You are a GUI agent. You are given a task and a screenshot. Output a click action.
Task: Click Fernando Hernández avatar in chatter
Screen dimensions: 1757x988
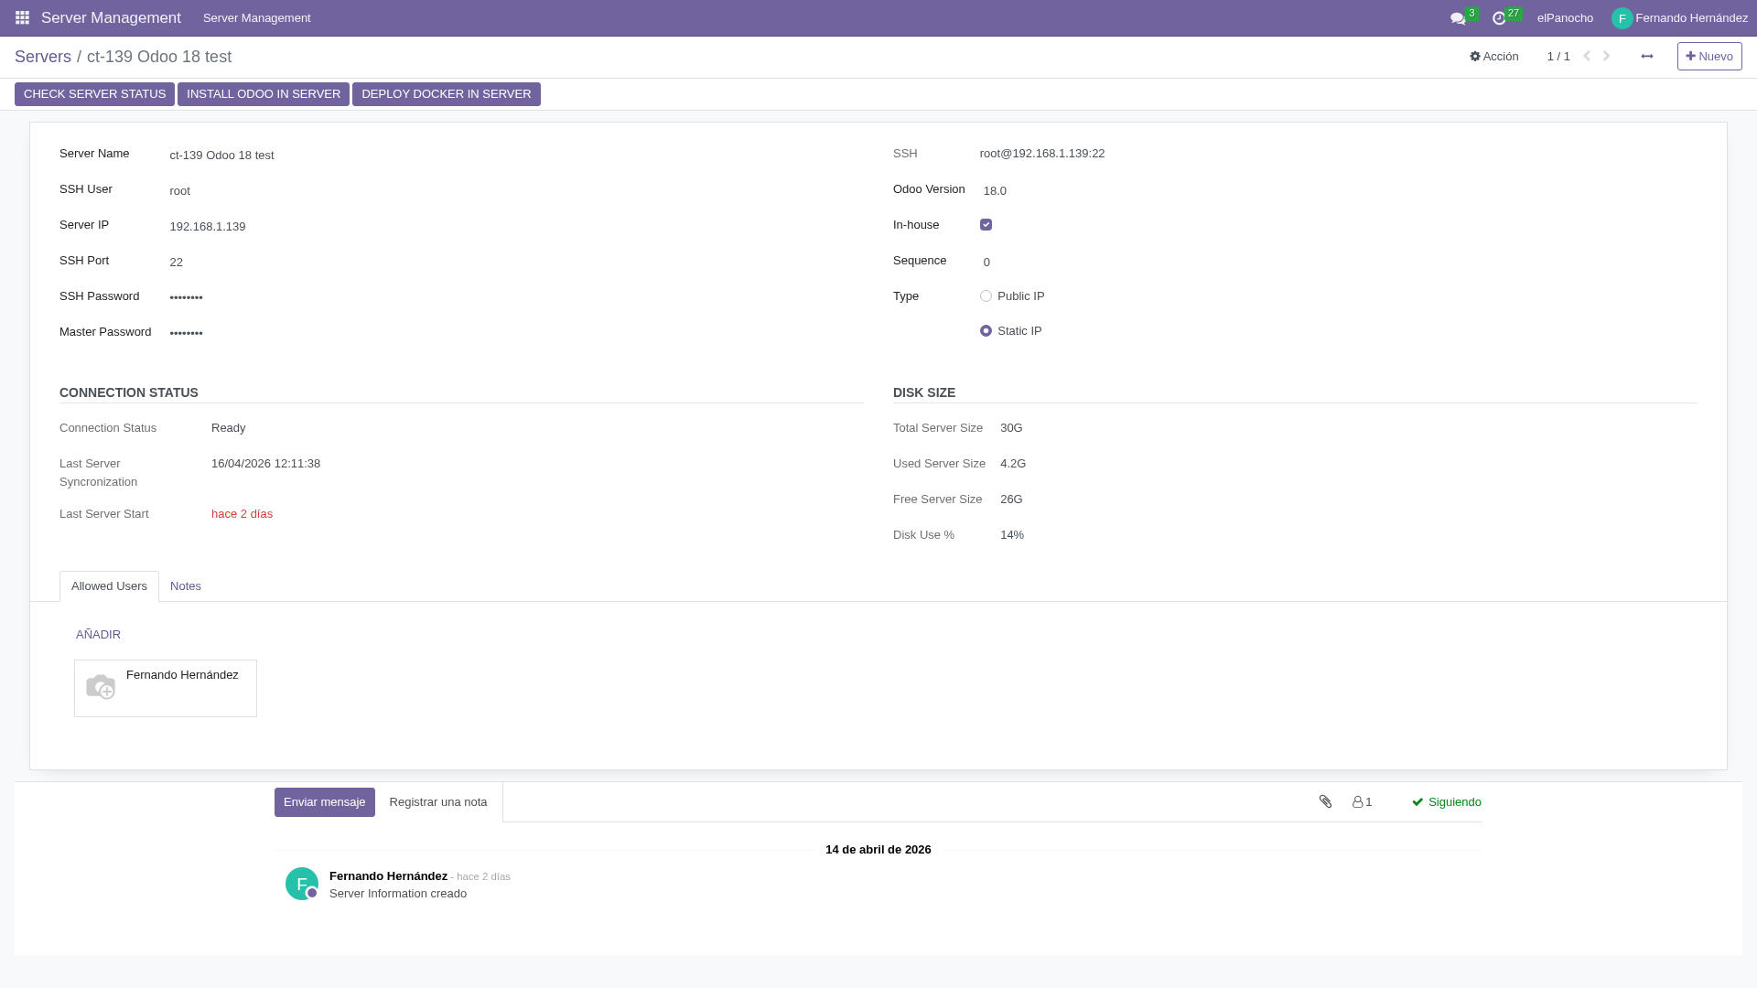pos(302,884)
